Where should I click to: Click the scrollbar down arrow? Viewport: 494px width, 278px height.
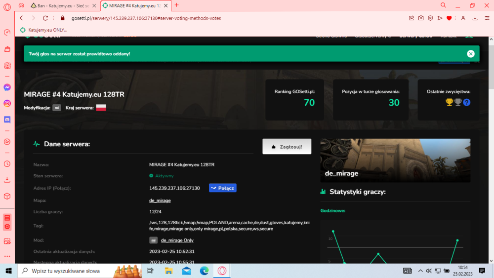(491, 261)
